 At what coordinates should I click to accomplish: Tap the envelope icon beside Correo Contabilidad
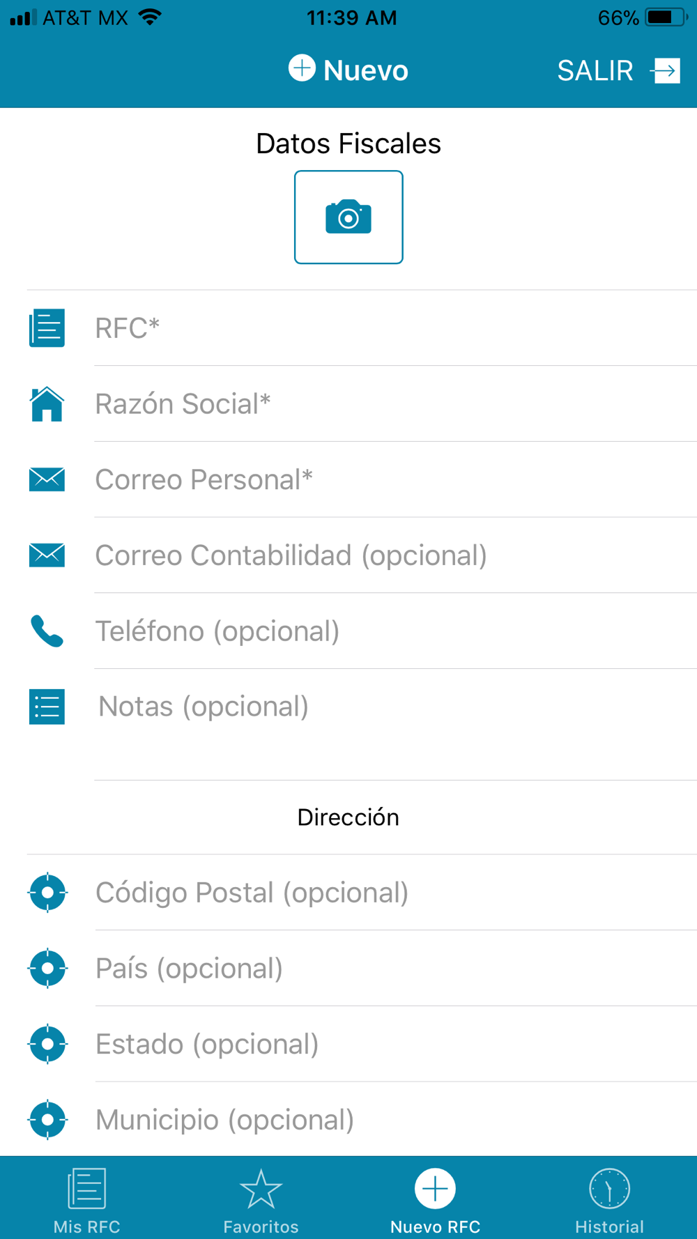47,555
